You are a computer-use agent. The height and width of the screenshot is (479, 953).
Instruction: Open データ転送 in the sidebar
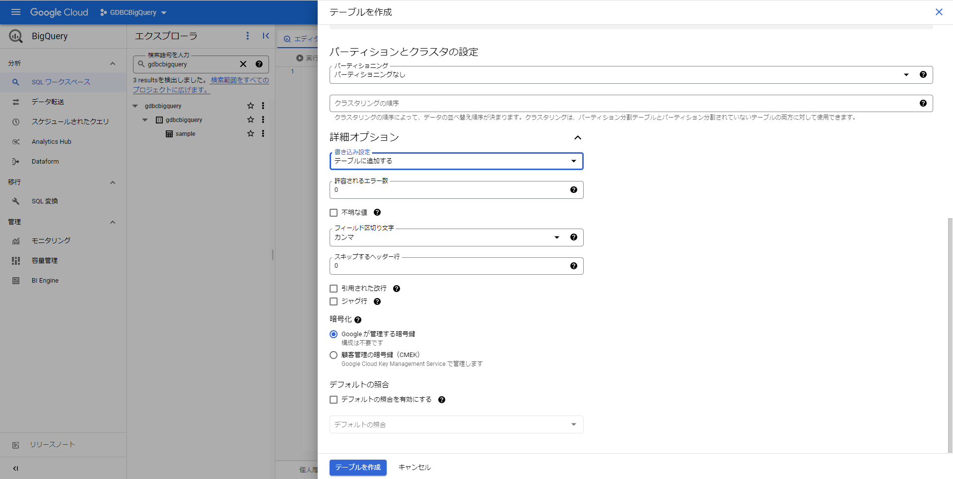pyautogui.click(x=48, y=102)
